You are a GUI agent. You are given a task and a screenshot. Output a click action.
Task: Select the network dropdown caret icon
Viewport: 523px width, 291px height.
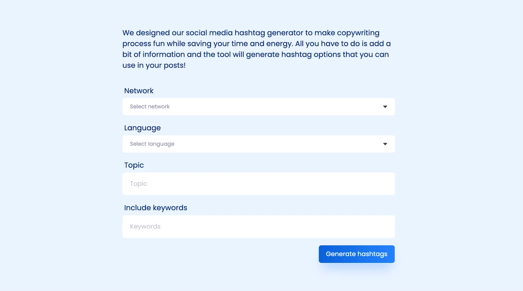(385, 106)
